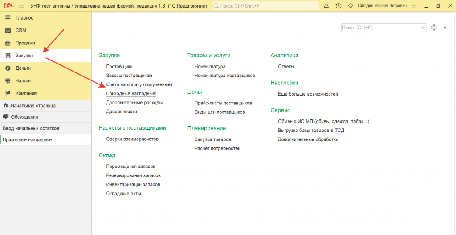Click the CRM section icon
The height and width of the screenshot is (235, 456).
pyautogui.click(x=8, y=30)
